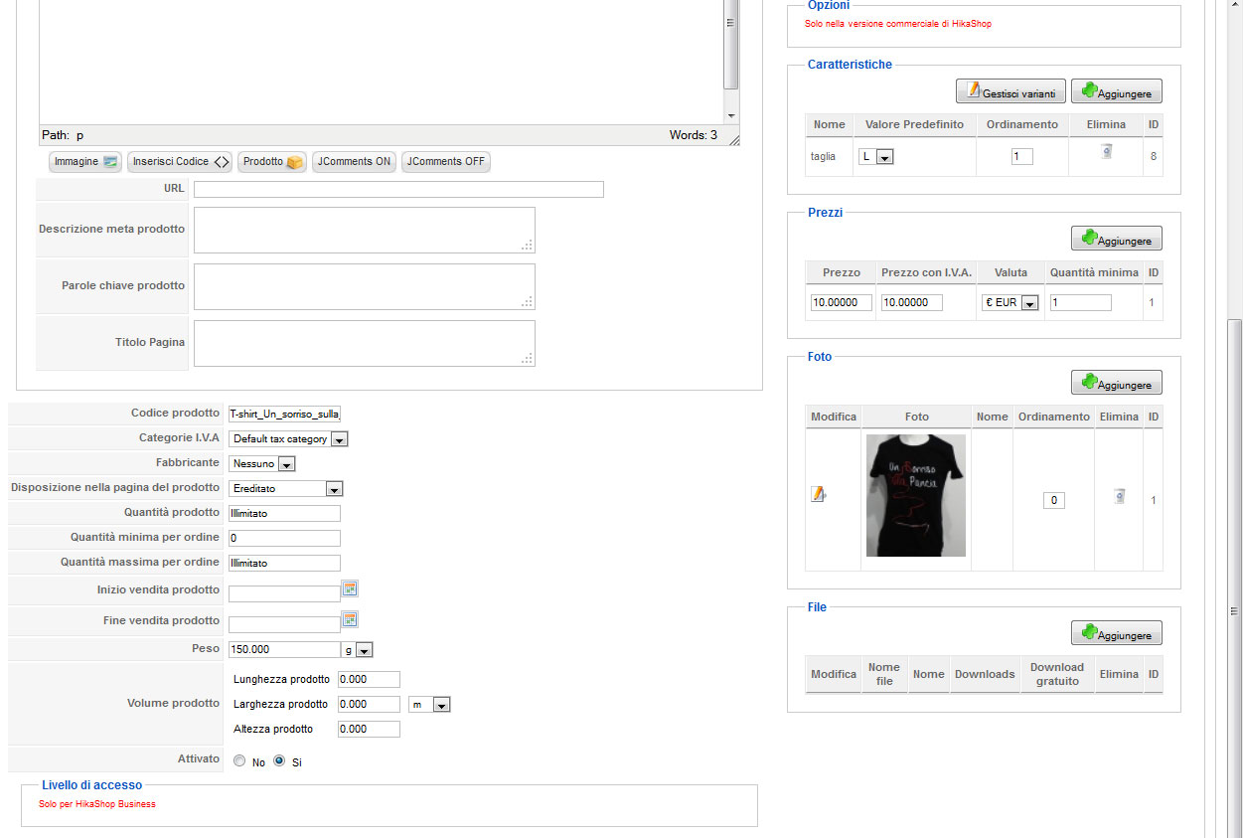This screenshot has height=838, width=1243.
Task: Open calendar for Inizio vendita prodotto
Action: coord(350,588)
